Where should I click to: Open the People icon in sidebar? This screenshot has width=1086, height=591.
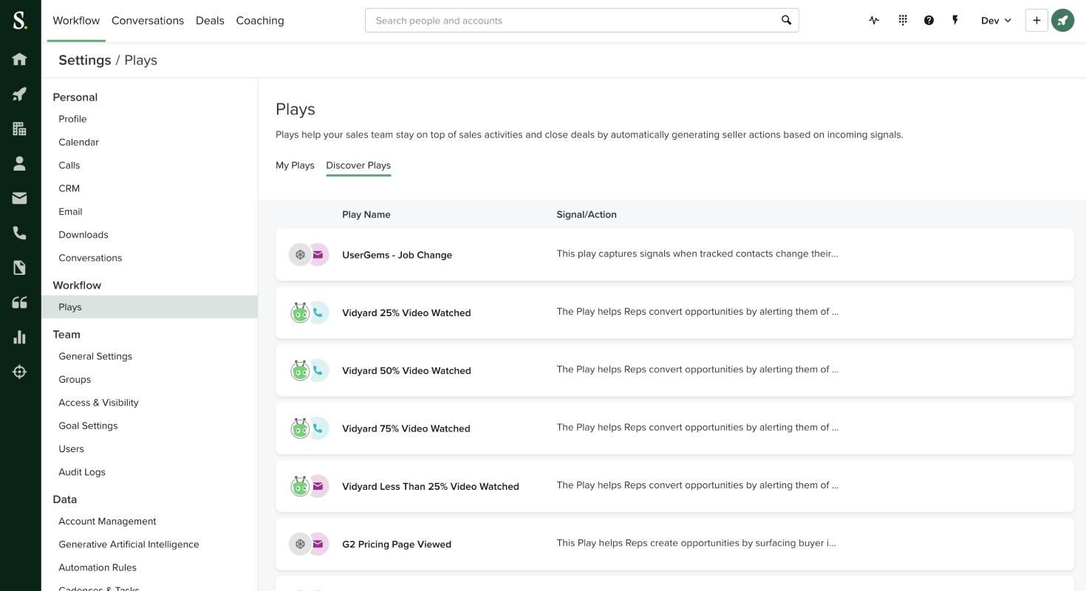click(x=20, y=163)
